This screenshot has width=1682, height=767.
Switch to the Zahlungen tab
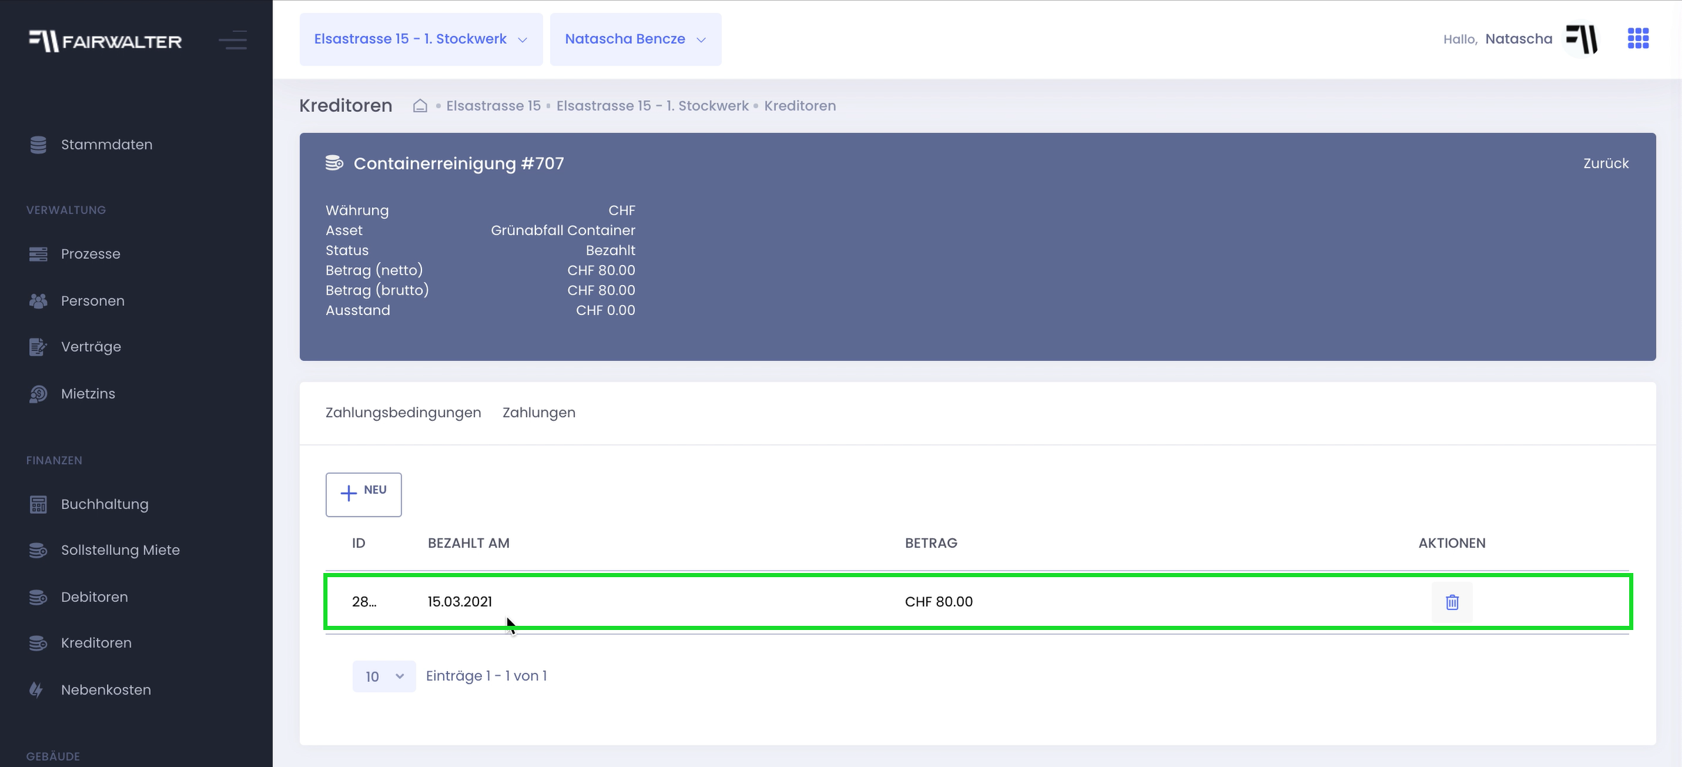(539, 413)
